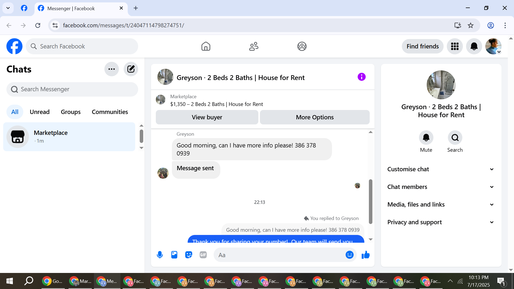The height and width of the screenshot is (289, 514).
Task: Click the "You replied to Greyson" text
Action: pyautogui.click(x=334, y=218)
